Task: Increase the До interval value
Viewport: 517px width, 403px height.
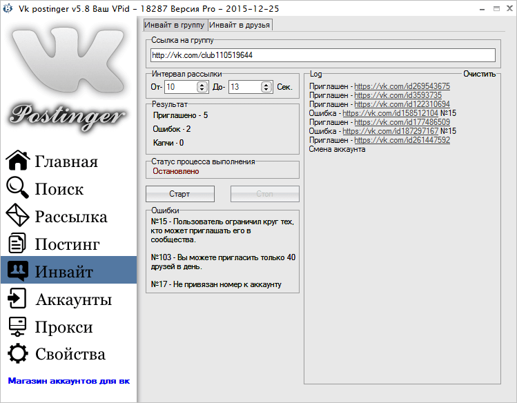Action: 266,84
